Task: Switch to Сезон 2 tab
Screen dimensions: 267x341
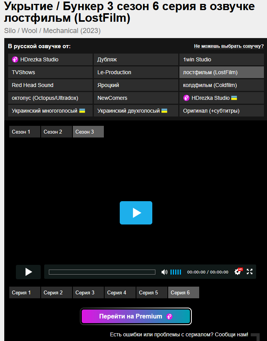Action: 57,132
